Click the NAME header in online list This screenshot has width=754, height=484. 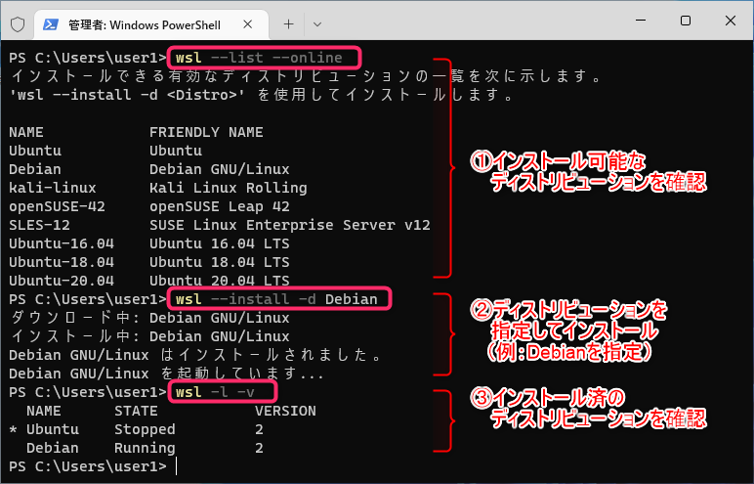click(x=26, y=132)
